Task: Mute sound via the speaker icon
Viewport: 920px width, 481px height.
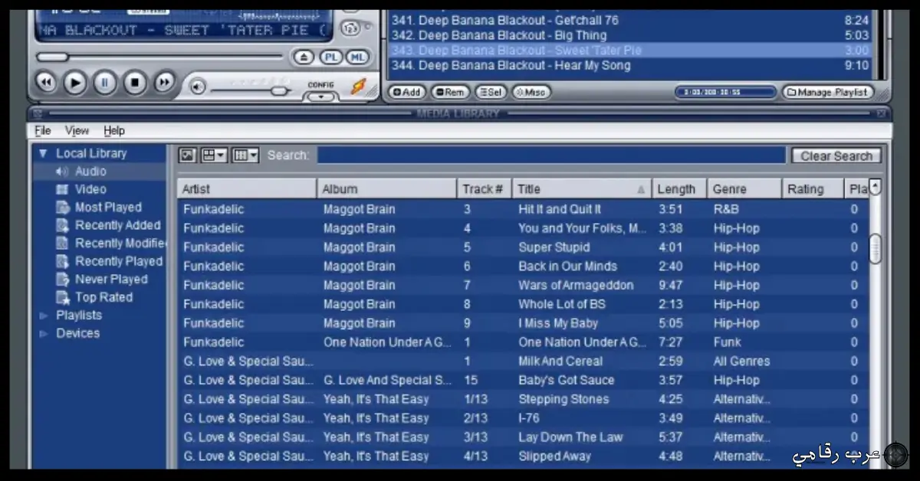Action: pyautogui.click(x=198, y=87)
